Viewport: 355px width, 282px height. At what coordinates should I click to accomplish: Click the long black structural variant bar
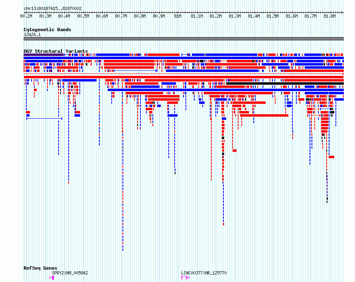(x=285, y=83)
